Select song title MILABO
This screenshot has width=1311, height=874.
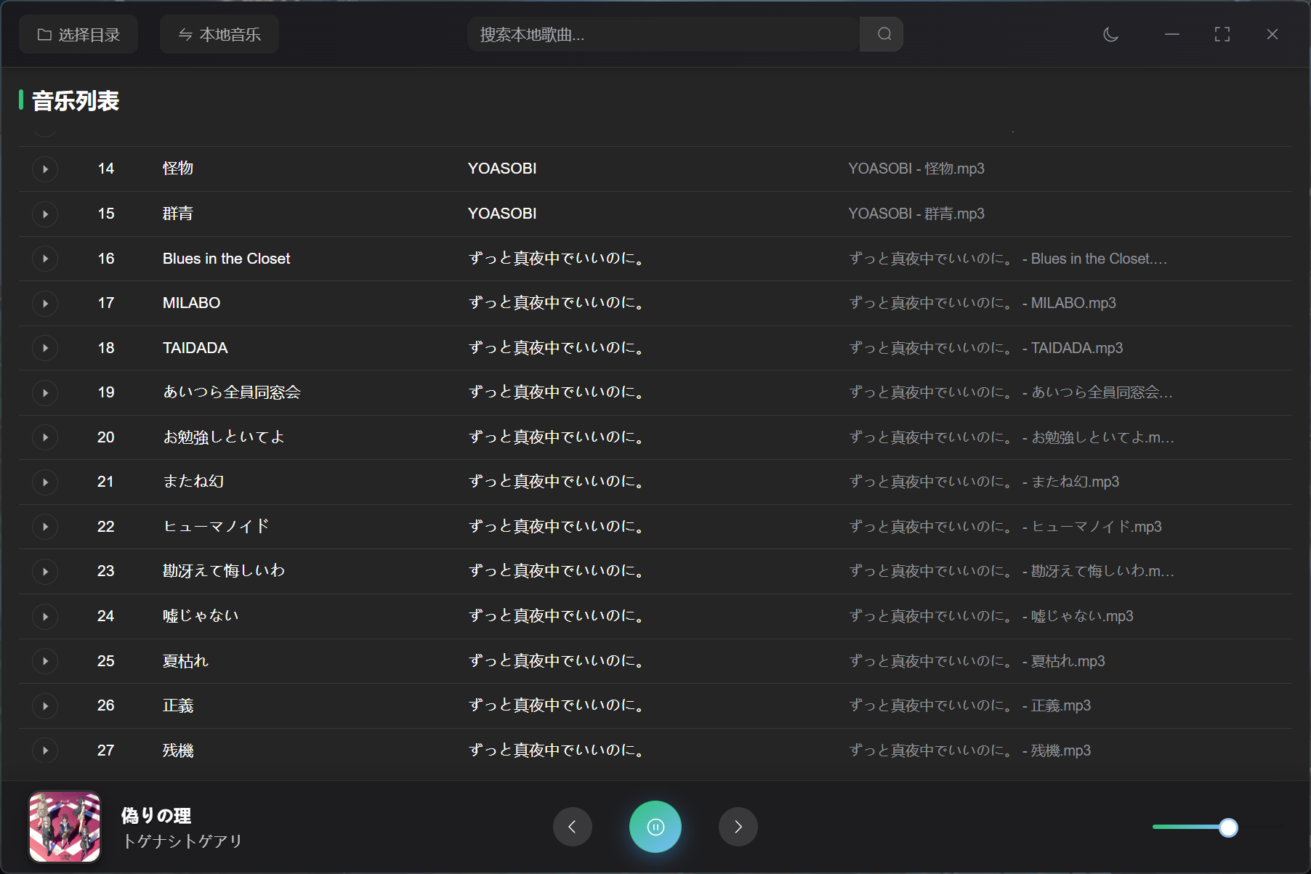[x=191, y=303]
